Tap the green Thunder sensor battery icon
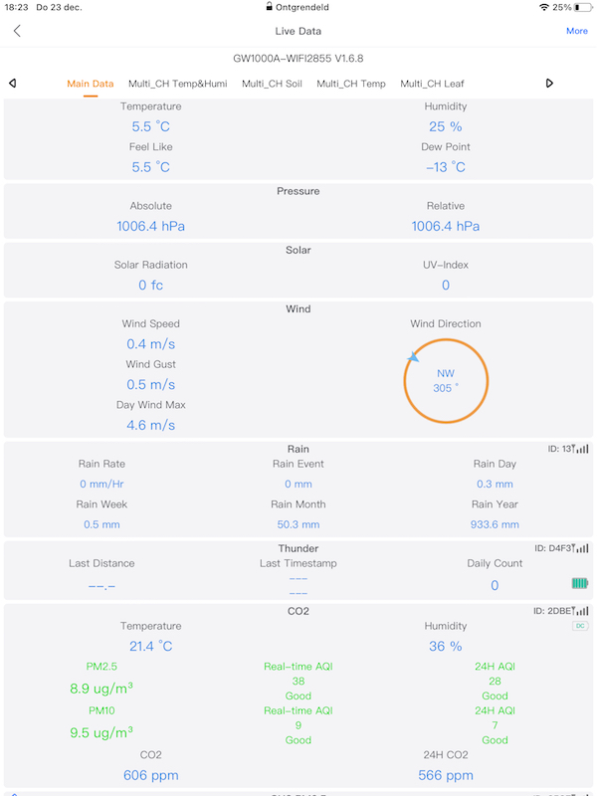The width and height of the screenshot is (597, 796). (x=580, y=583)
